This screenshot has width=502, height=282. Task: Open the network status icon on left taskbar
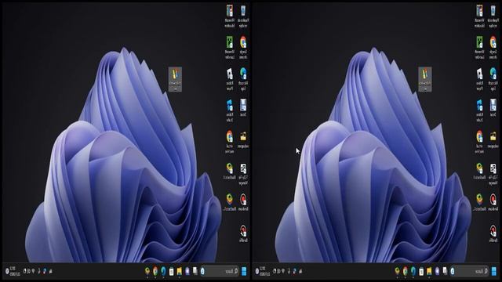tap(33, 271)
